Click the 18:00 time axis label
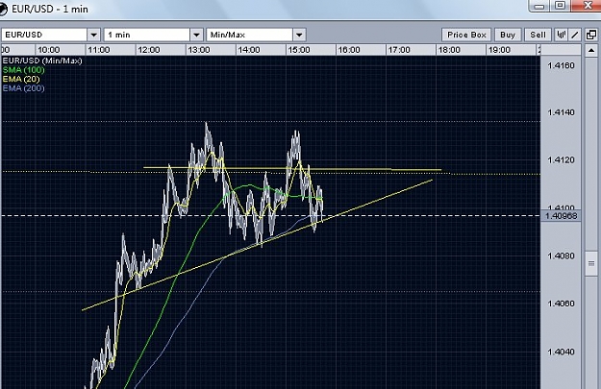The height and width of the screenshot is (389, 601). coord(449,50)
